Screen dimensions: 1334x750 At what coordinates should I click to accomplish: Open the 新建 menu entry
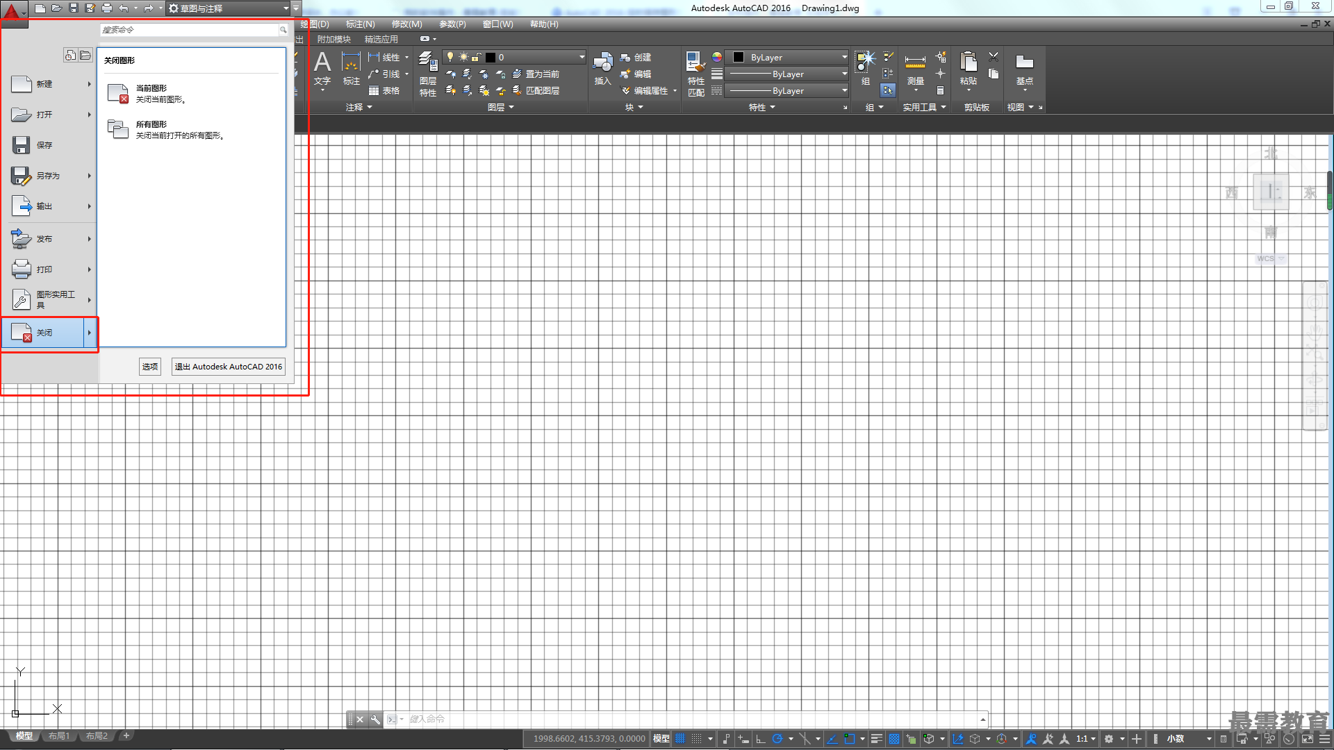(50, 84)
